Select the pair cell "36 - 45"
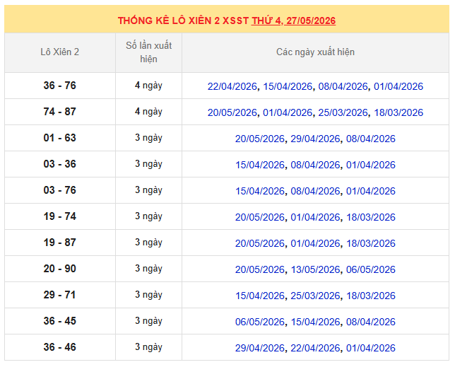 coord(60,320)
